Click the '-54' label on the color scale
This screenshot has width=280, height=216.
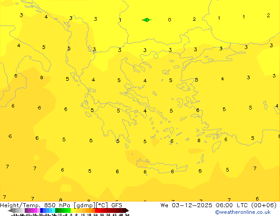click(14, 215)
